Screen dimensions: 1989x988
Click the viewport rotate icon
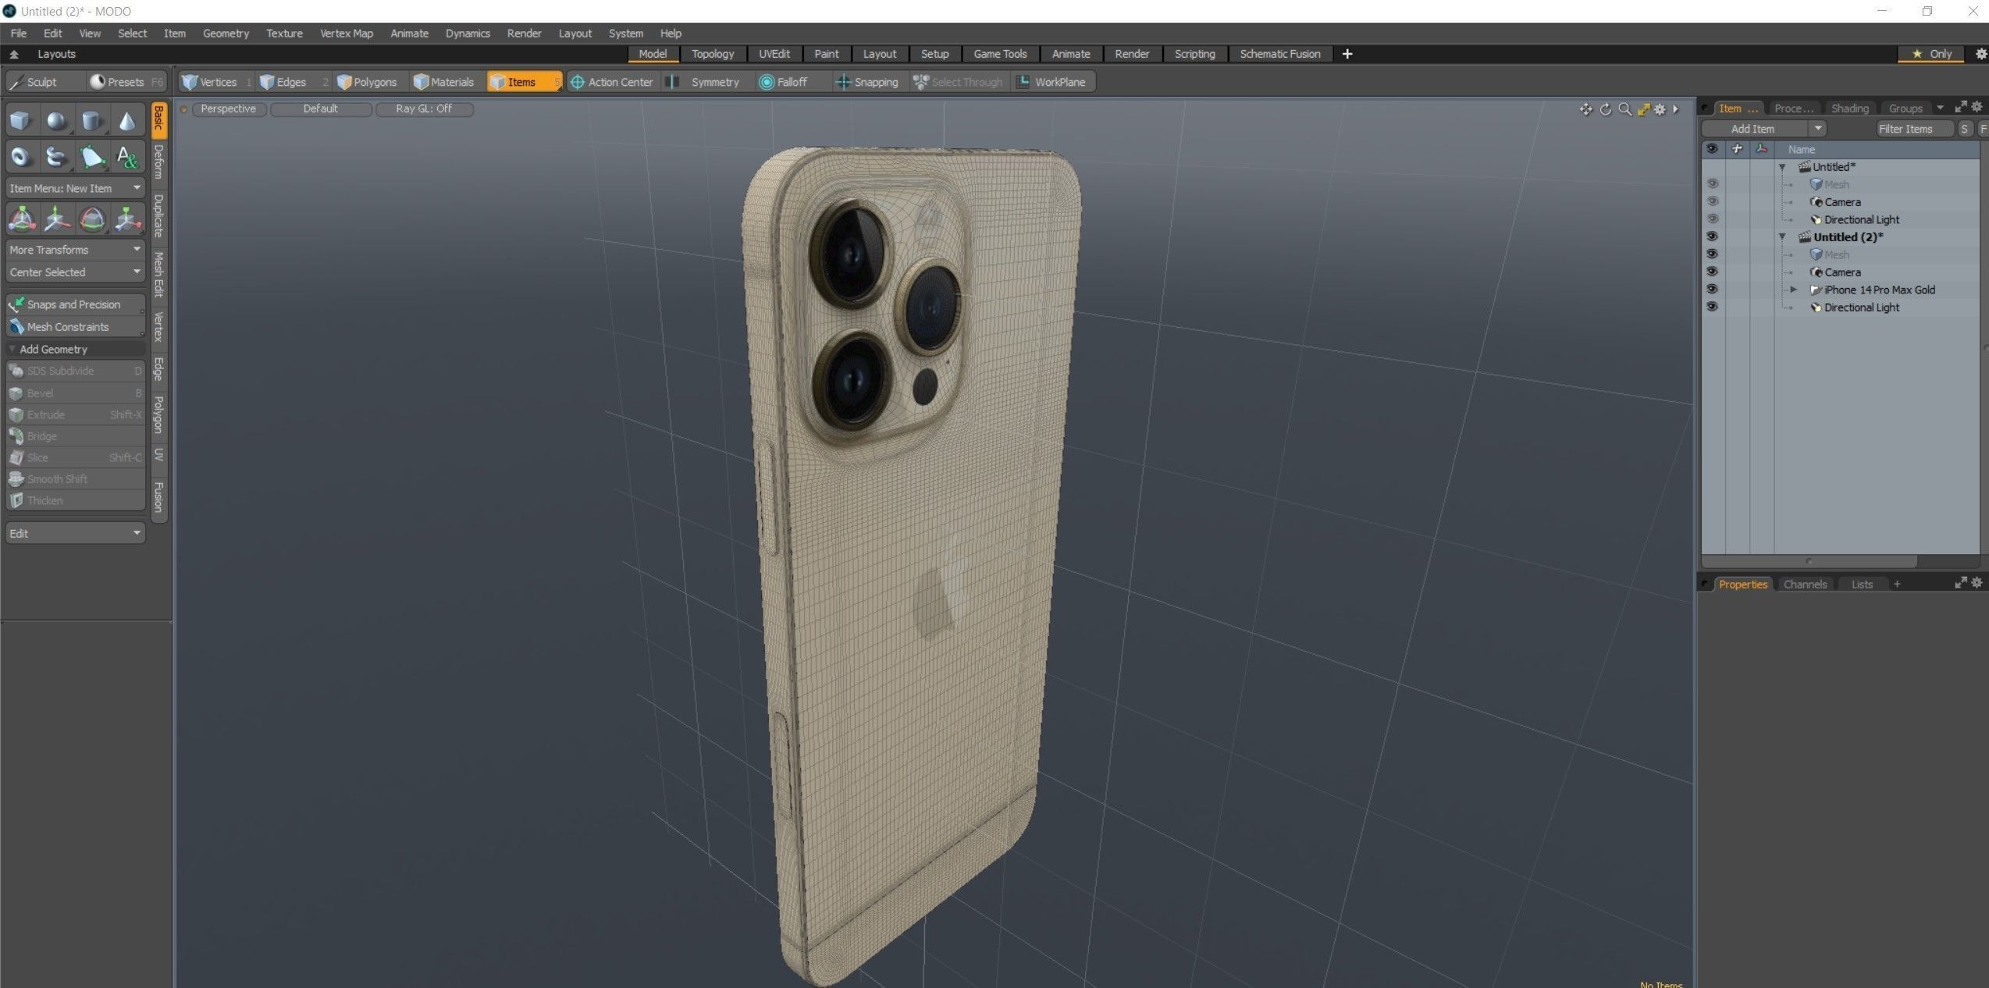point(1605,109)
